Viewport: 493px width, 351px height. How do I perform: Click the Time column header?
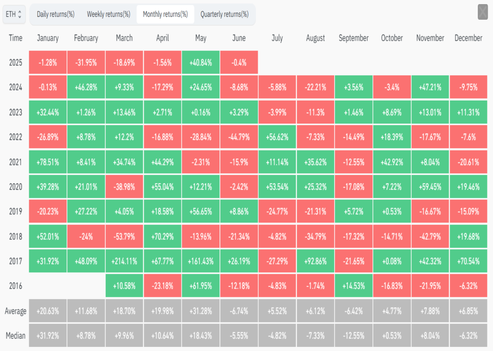pyautogui.click(x=16, y=38)
